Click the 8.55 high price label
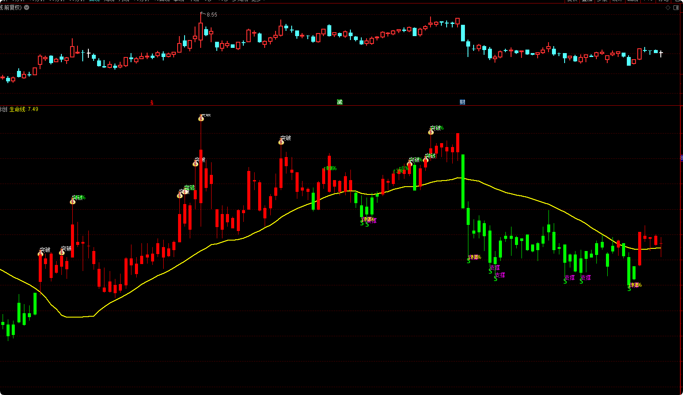 coord(212,15)
